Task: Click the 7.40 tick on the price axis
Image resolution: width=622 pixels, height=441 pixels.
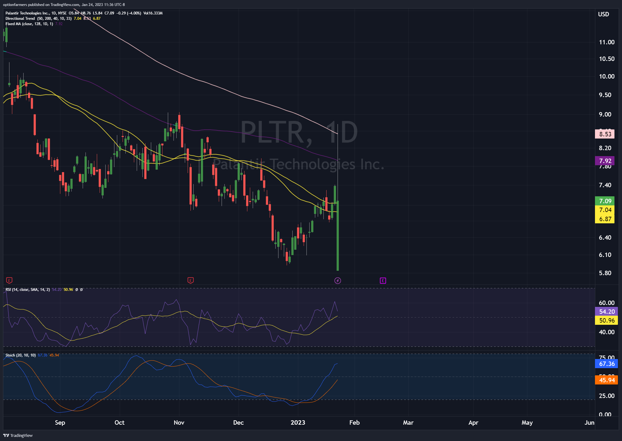Action: click(605, 185)
